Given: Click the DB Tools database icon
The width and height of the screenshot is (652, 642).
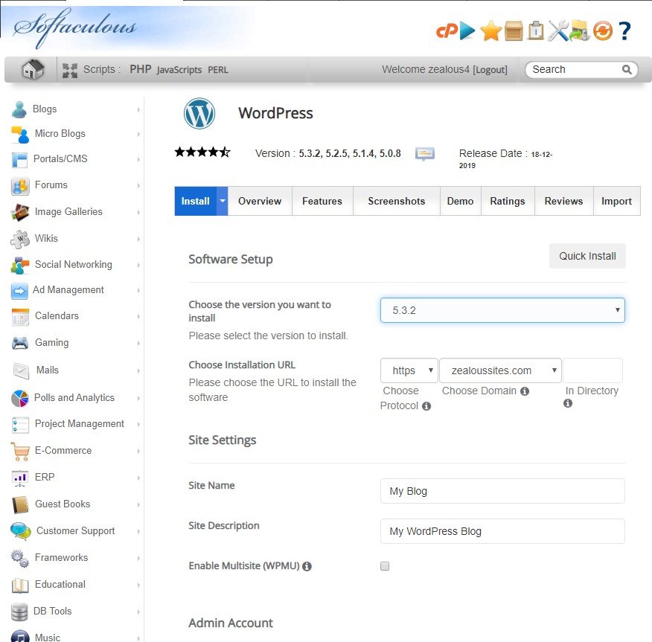Looking at the screenshot, I should pyautogui.click(x=19, y=611).
